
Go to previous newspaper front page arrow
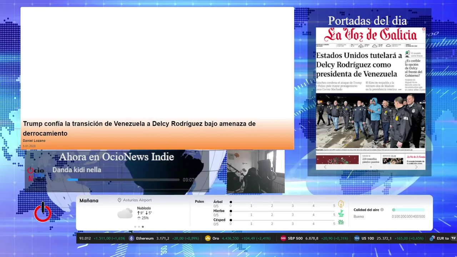pos(325,167)
